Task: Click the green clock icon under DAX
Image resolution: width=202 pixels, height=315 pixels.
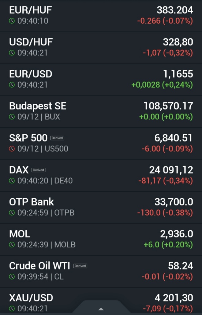Action: click(12, 181)
